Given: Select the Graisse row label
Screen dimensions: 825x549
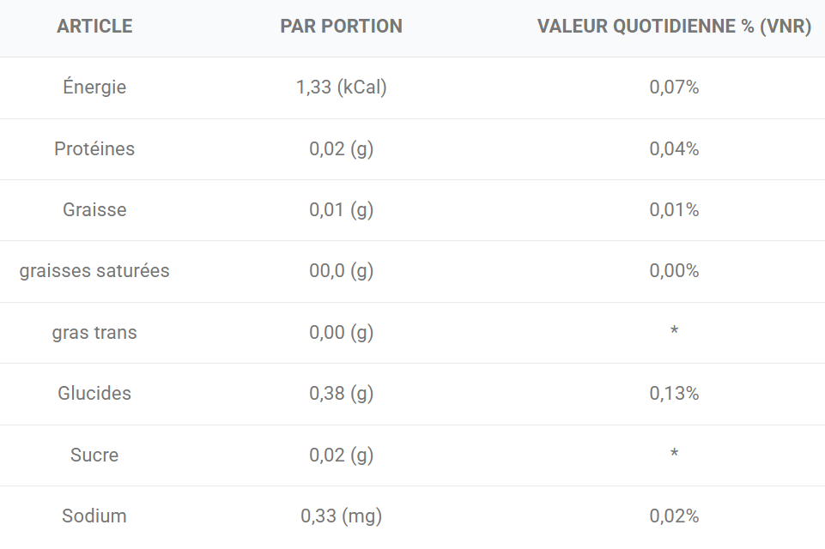Looking at the screenshot, I should pos(94,210).
